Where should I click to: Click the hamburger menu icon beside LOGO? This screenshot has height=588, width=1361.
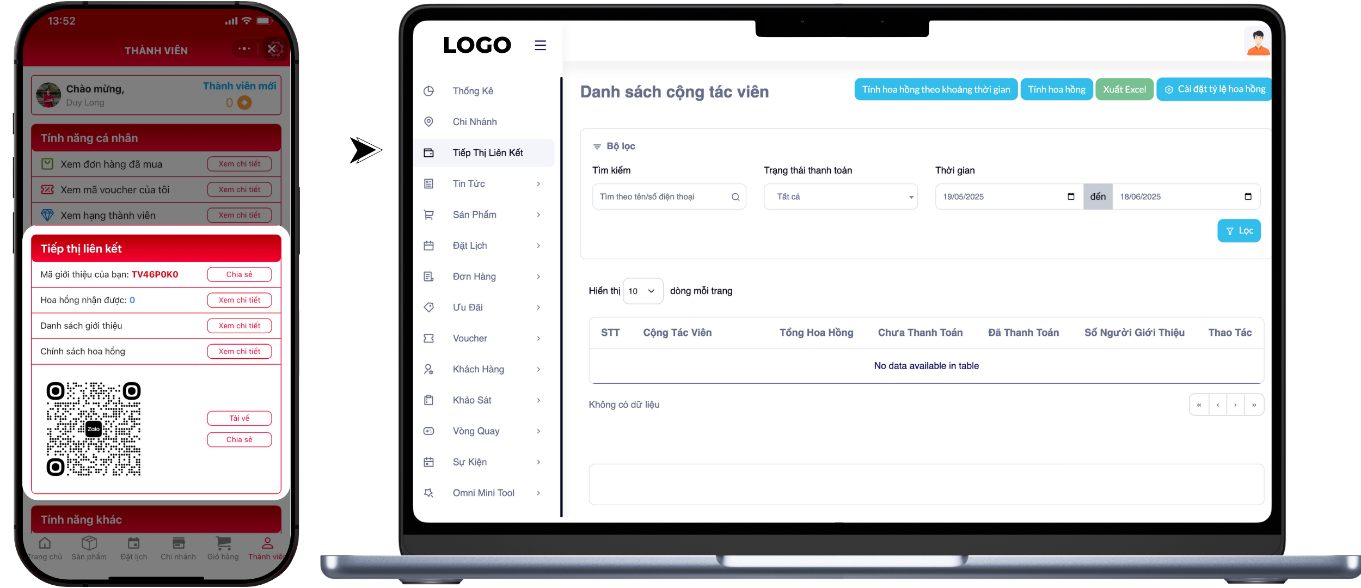(540, 45)
